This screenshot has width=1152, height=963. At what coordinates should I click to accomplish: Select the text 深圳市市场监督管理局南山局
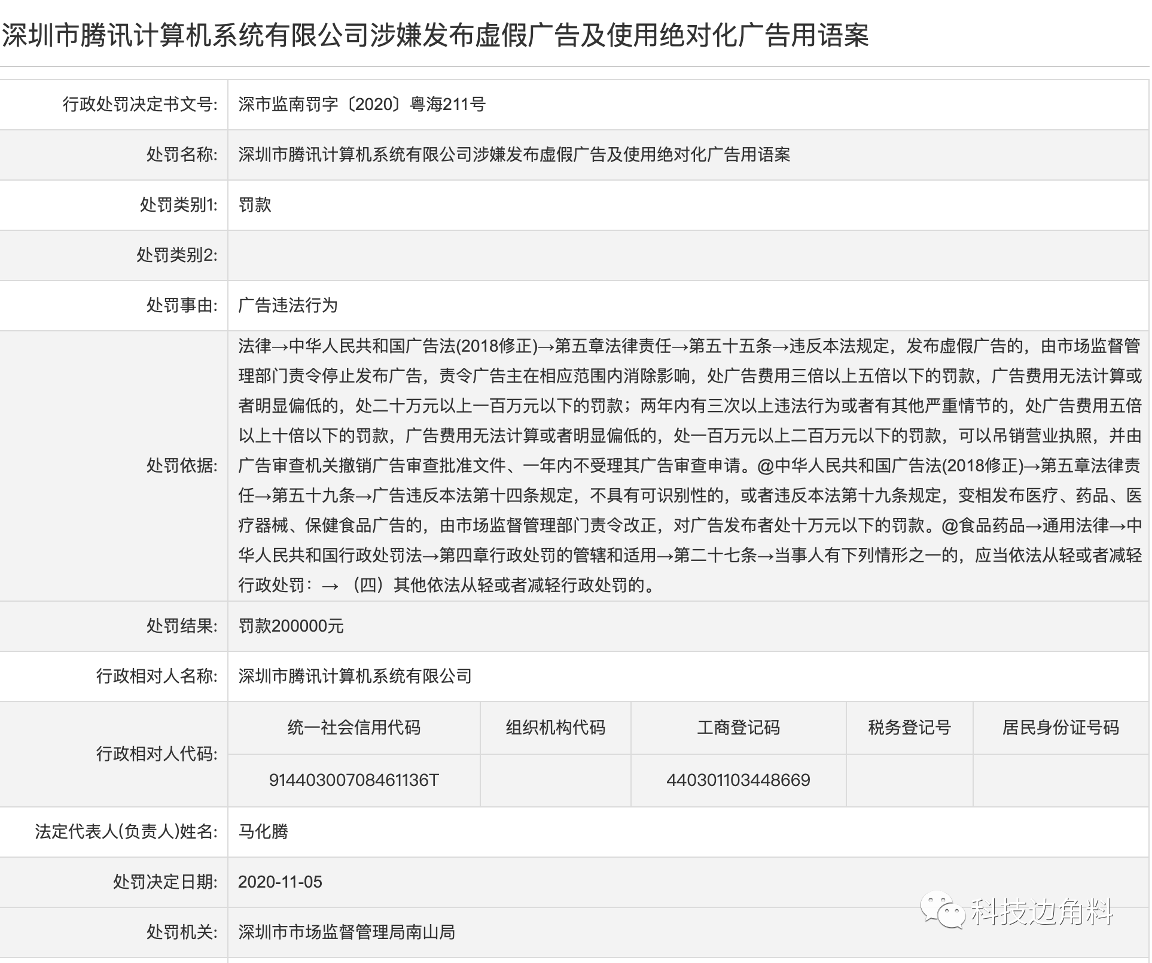click(x=346, y=932)
